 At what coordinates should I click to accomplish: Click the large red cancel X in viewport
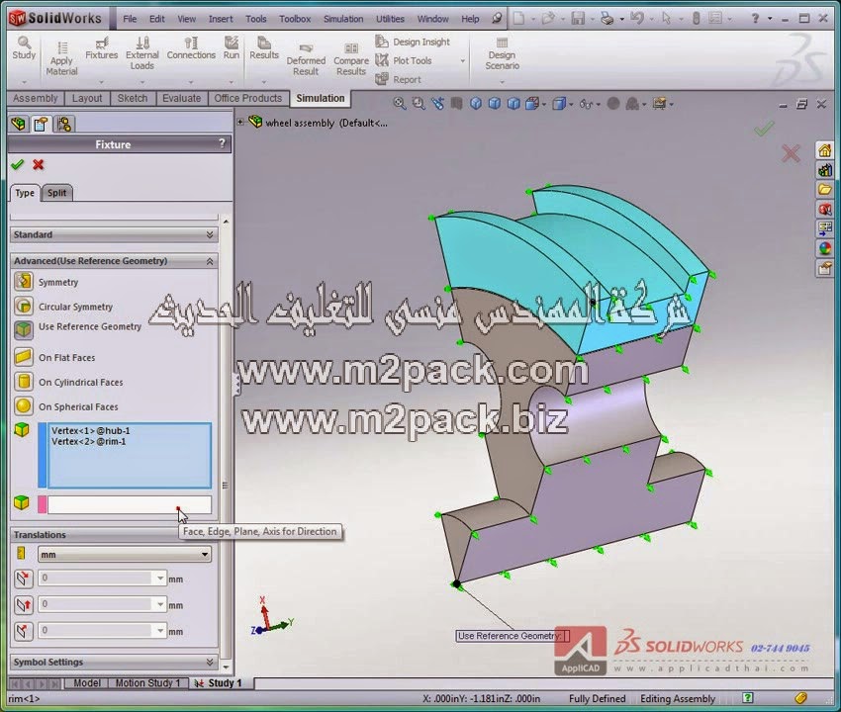click(791, 154)
